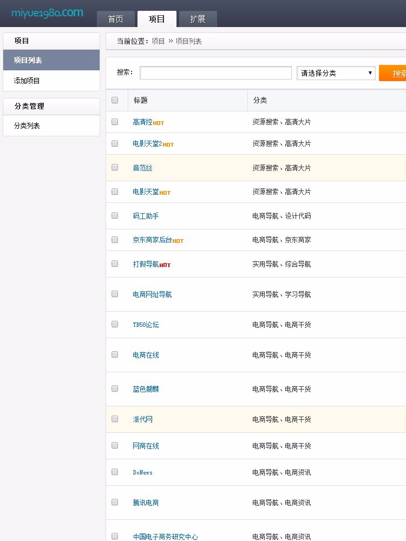Open the TB58论坛 project link
Screen dimensions: 406x541
(x=146, y=325)
